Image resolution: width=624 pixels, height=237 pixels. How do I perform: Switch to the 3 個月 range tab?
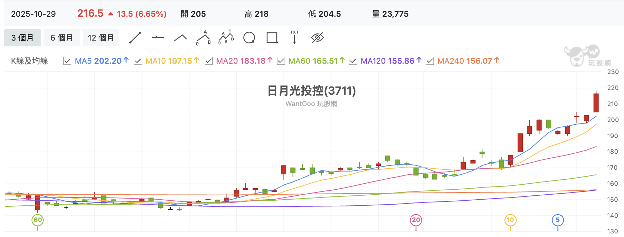click(22, 38)
